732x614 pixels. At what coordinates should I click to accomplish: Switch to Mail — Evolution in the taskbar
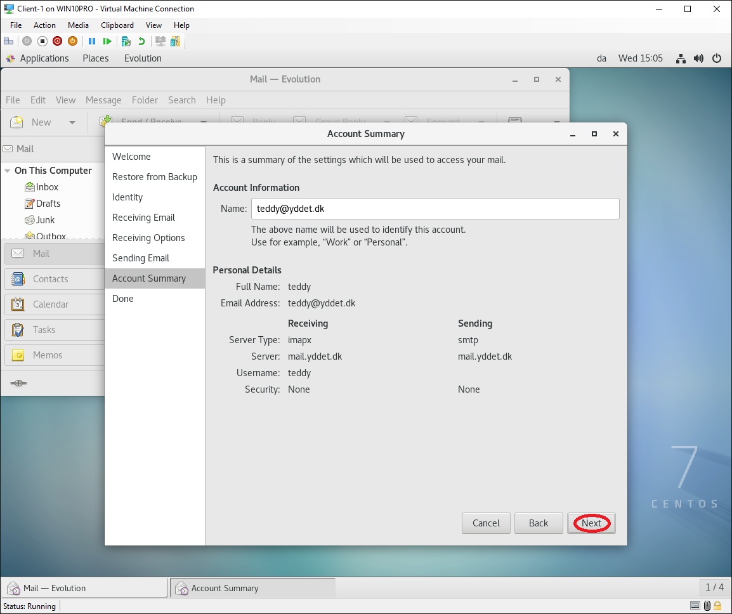(84, 588)
